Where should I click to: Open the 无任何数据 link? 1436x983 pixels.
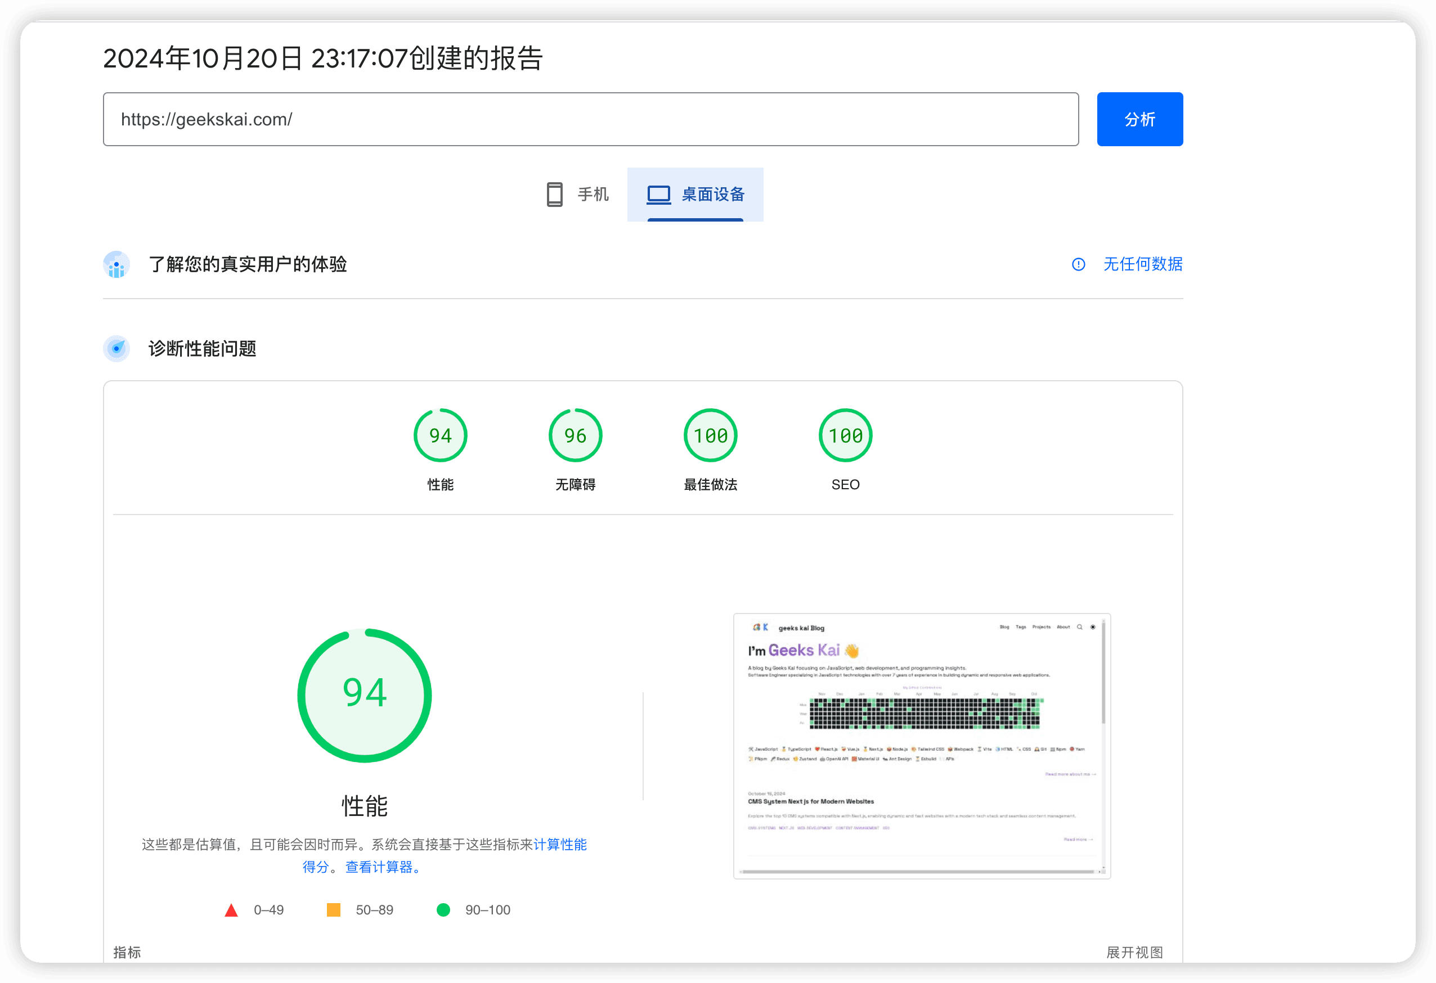coord(1142,264)
